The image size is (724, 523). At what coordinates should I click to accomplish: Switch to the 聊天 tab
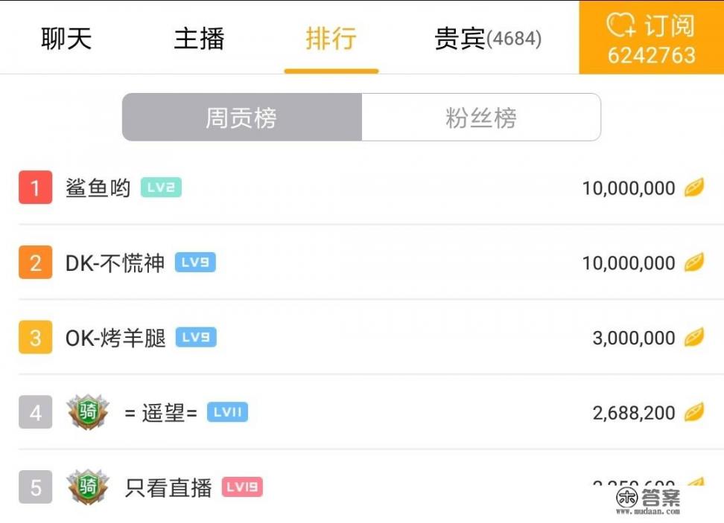[66, 39]
